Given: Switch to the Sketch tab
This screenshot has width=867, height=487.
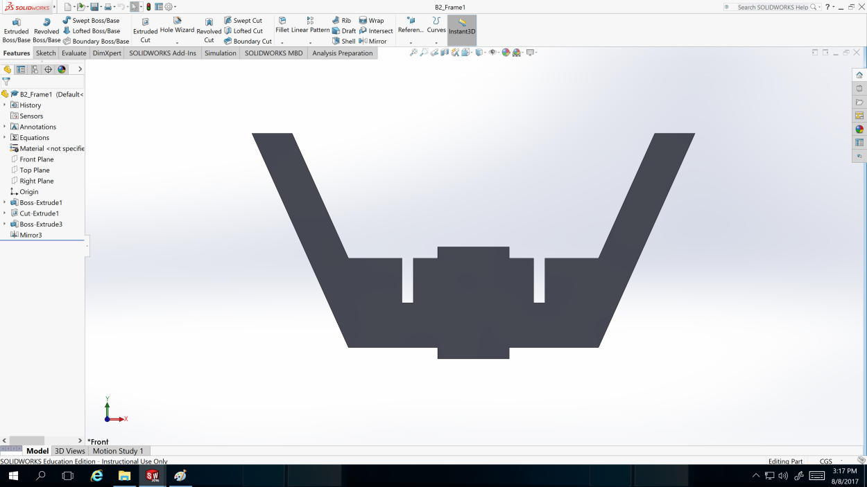Looking at the screenshot, I should 46,53.
